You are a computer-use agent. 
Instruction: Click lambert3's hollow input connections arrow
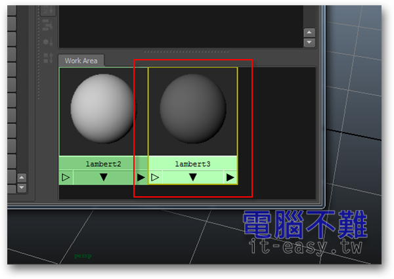pyautogui.click(x=155, y=177)
